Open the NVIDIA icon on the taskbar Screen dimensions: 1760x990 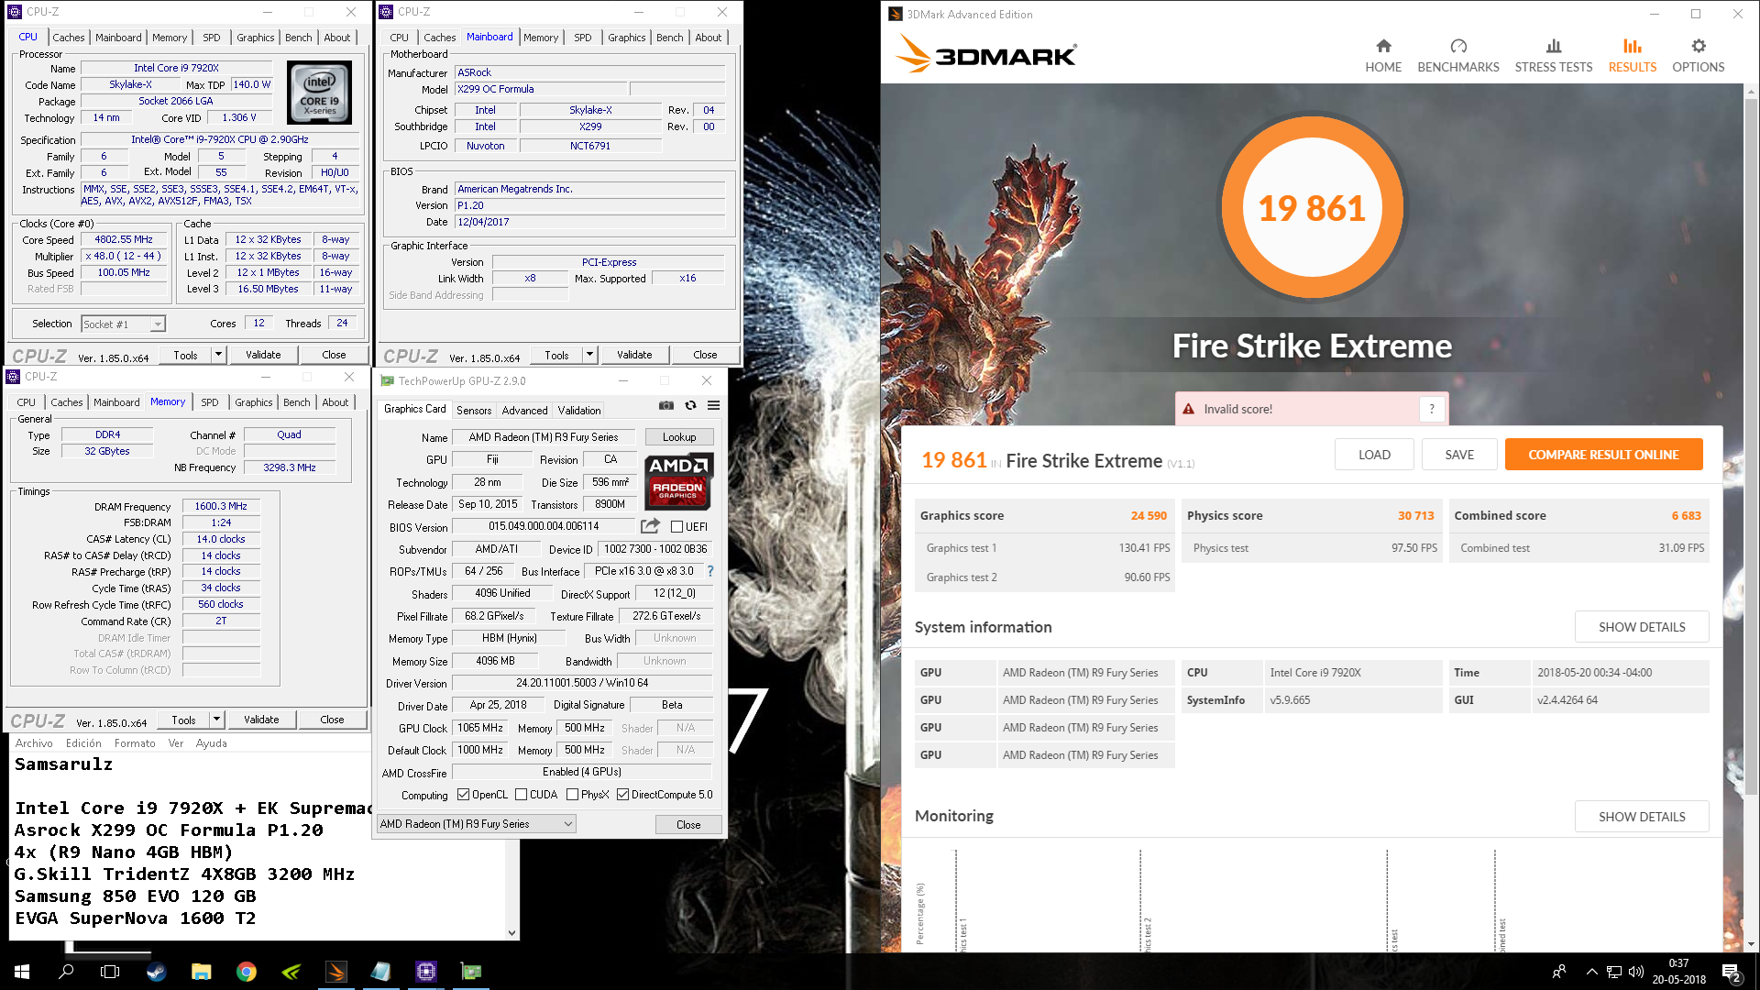291,972
